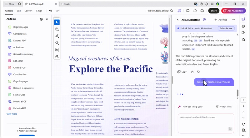Select the add text box tool
Image resolution: width=250 pixels, height=138 pixels.
pyautogui.click(x=57, y=50)
